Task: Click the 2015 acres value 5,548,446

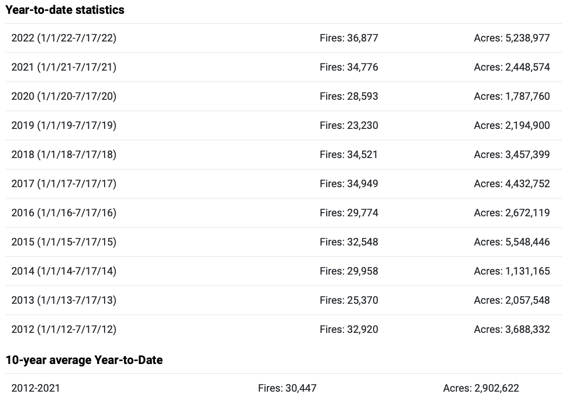Action: [x=512, y=242]
